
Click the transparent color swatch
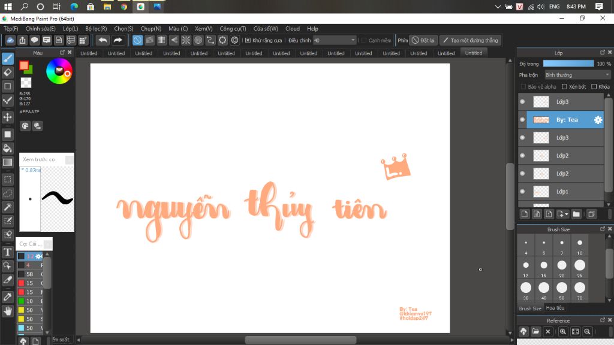coord(26,83)
